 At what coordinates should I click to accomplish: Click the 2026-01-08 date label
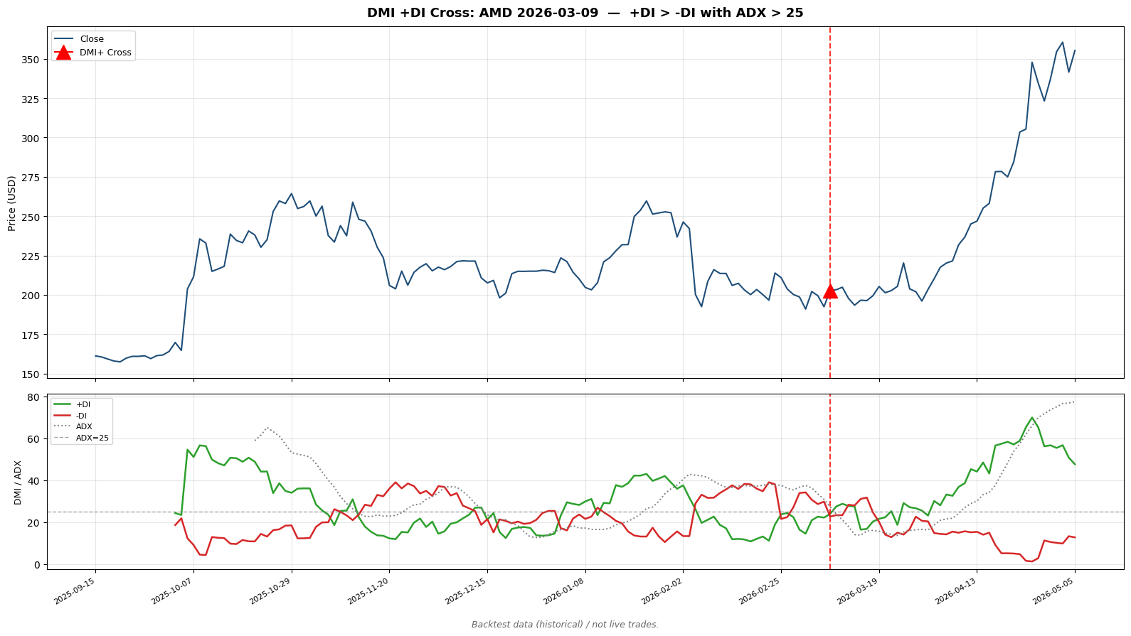coord(565,591)
